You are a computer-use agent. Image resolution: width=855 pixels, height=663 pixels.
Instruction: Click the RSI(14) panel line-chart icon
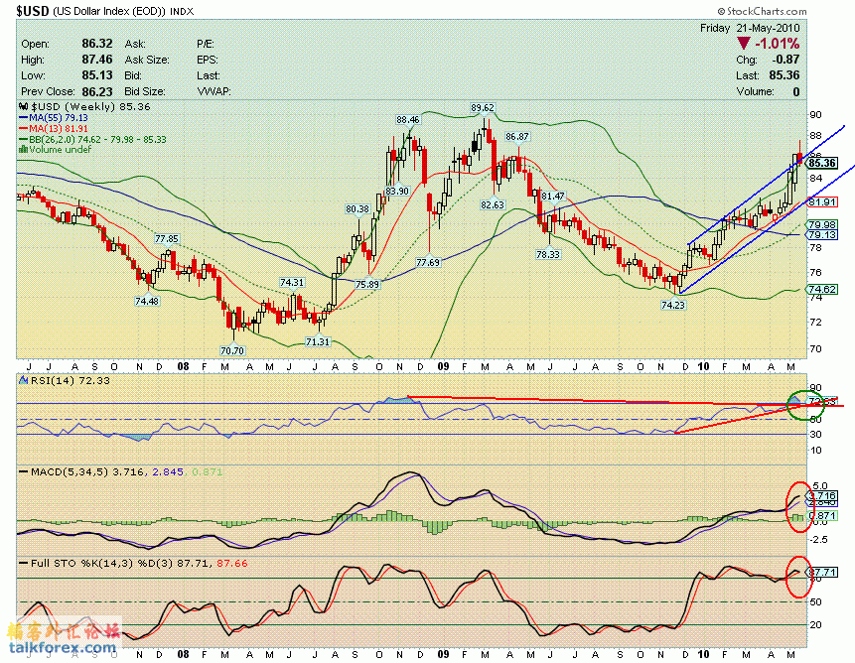point(24,380)
